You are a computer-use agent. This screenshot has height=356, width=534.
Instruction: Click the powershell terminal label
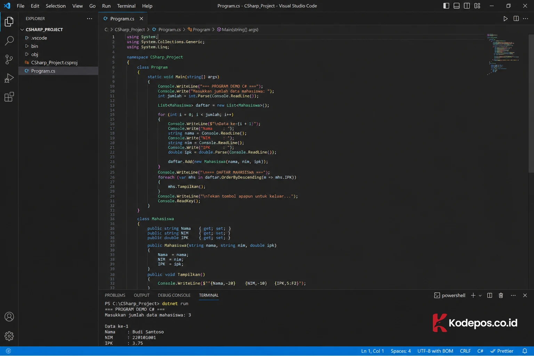click(453, 296)
